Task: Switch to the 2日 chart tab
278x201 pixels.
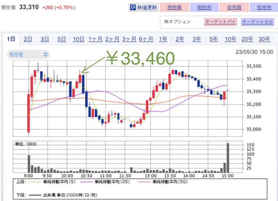Action: pyautogui.click(x=28, y=39)
